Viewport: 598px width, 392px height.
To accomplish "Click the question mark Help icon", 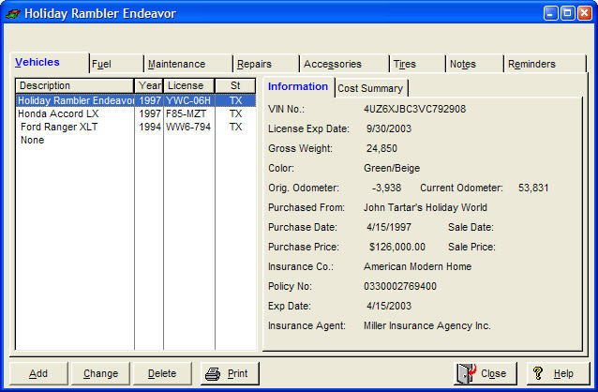I will (x=538, y=373).
